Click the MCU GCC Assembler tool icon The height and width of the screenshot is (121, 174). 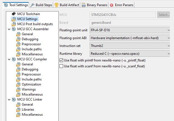(14, 29)
